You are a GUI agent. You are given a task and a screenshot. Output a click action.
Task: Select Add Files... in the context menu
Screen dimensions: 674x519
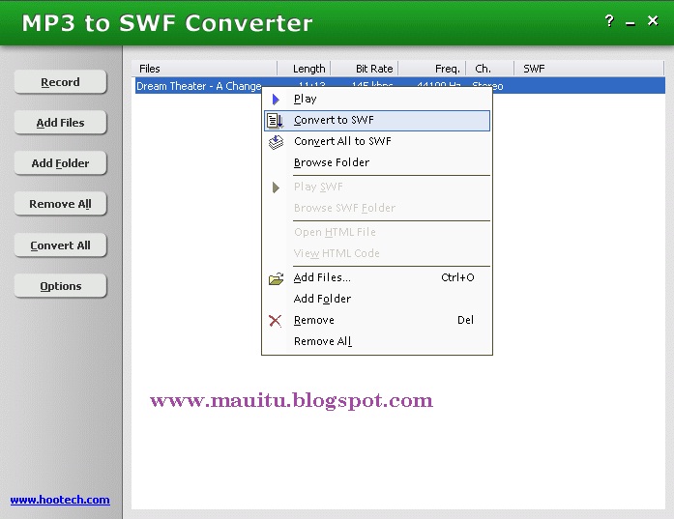click(x=376, y=277)
